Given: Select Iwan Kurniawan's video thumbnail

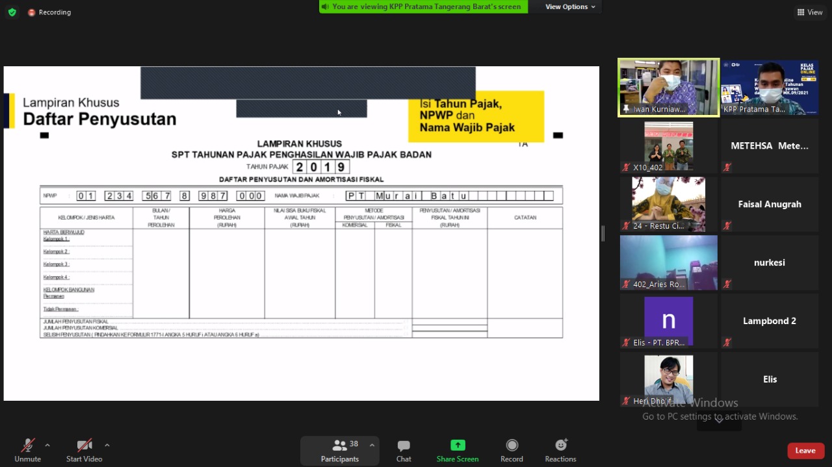Looking at the screenshot, I should 668,88.
